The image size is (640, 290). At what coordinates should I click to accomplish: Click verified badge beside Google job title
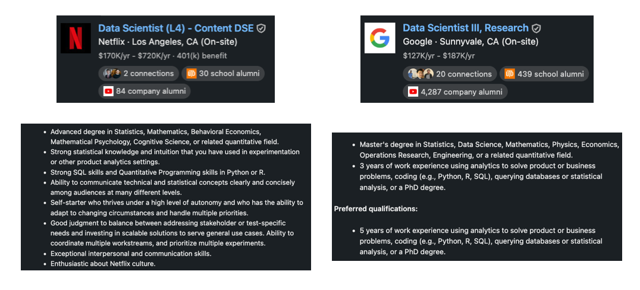[537, 28]
